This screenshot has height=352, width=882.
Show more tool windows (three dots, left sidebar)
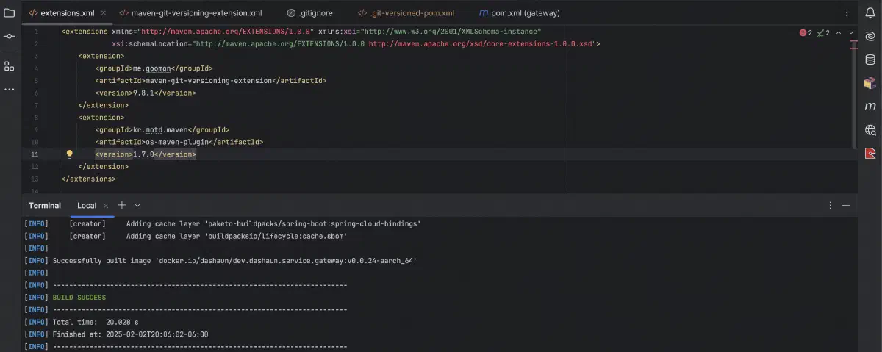click(9, 90)
